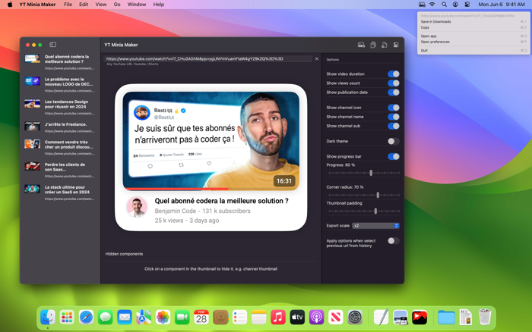This screenshot has height=332, width=532.
Task: Disable Show video duration
Action: click(394, 74)
